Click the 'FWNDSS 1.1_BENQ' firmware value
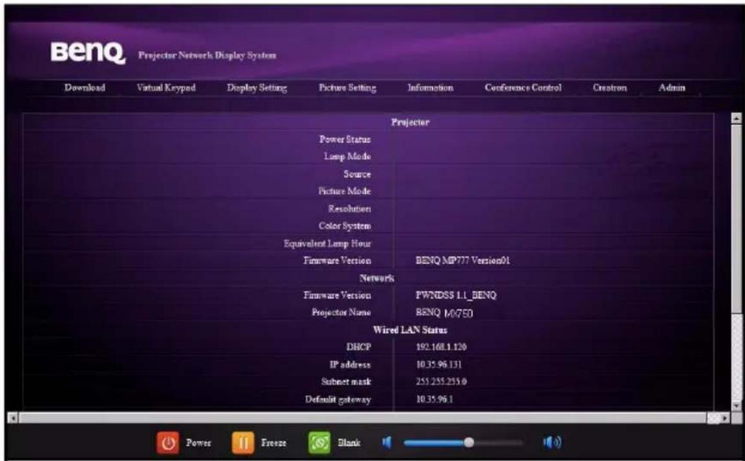745x461 pixels. pyautogui.click(x=456, y=295)
